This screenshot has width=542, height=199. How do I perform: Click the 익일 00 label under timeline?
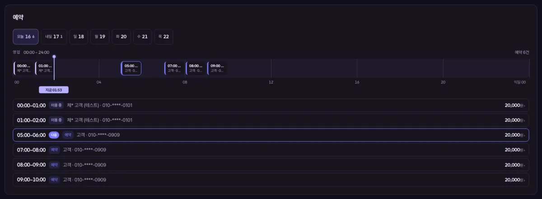(520, 82)
